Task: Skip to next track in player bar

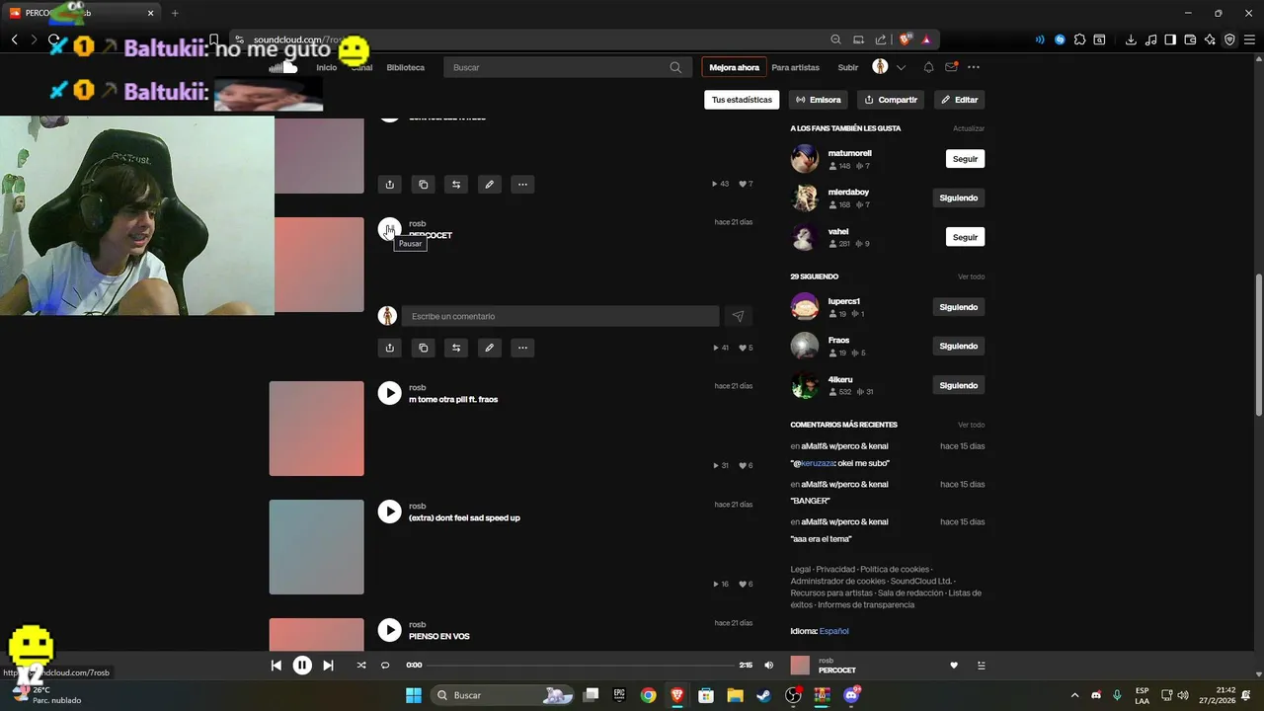Action: (329, 666)
